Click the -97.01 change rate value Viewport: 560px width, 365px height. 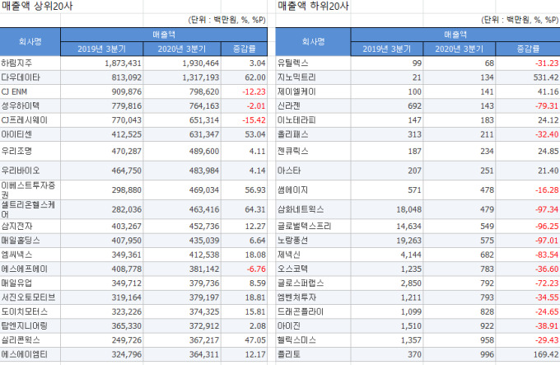(547, 241)
